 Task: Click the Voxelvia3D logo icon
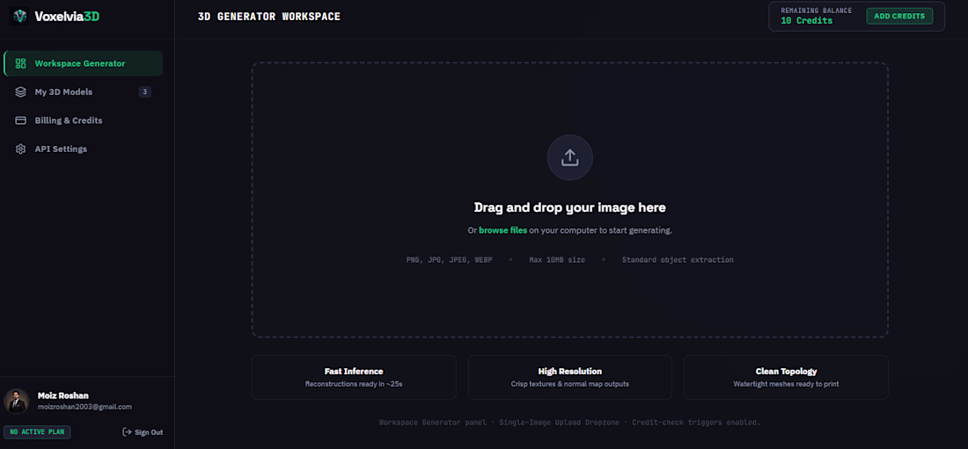point(20,16)
